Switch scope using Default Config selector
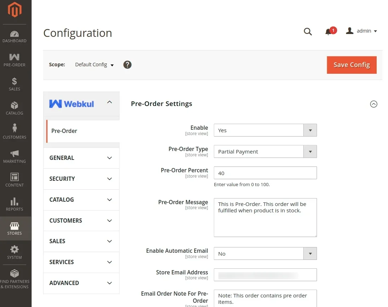The height and width of the screenshot is (307, 388). click(95, 65)
